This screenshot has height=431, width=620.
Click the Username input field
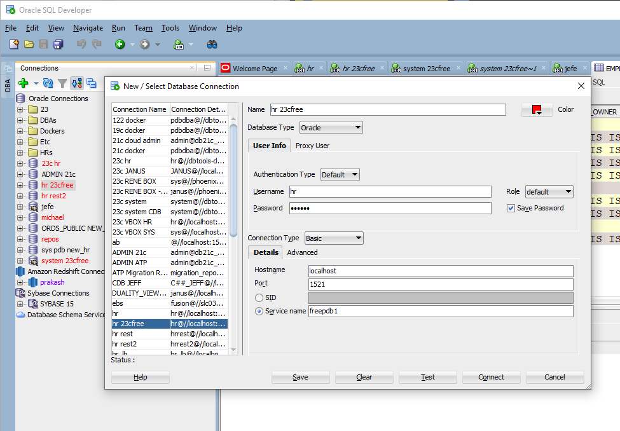click(x=390, y=192)
